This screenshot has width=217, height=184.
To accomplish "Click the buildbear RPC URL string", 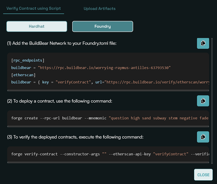I will 104,68.
